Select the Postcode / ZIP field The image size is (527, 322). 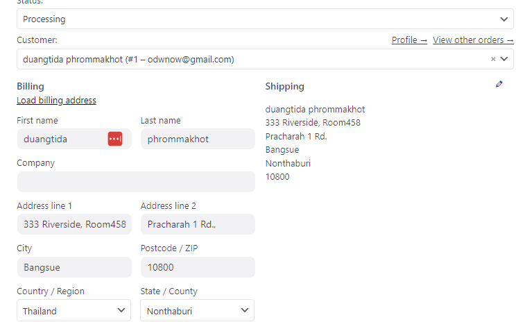click(198, 267)
